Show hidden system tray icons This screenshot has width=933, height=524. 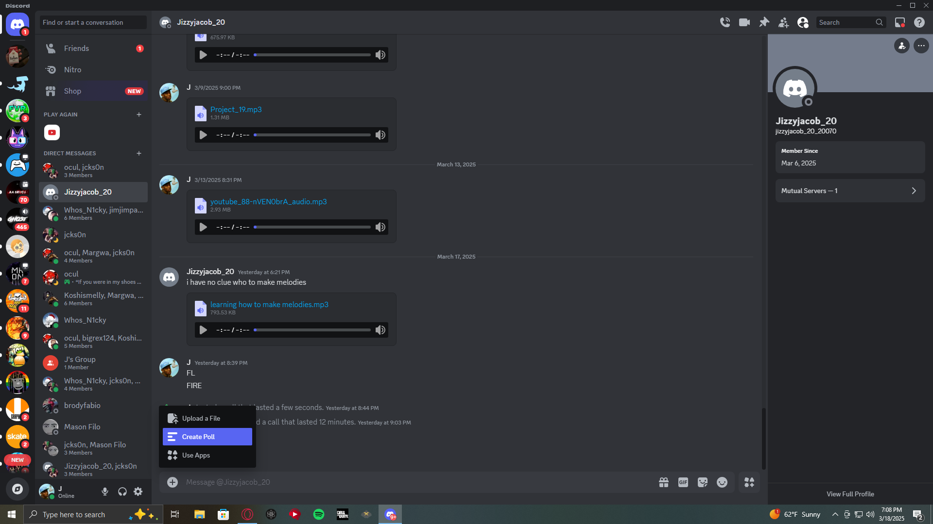click(x=835, y=514)
